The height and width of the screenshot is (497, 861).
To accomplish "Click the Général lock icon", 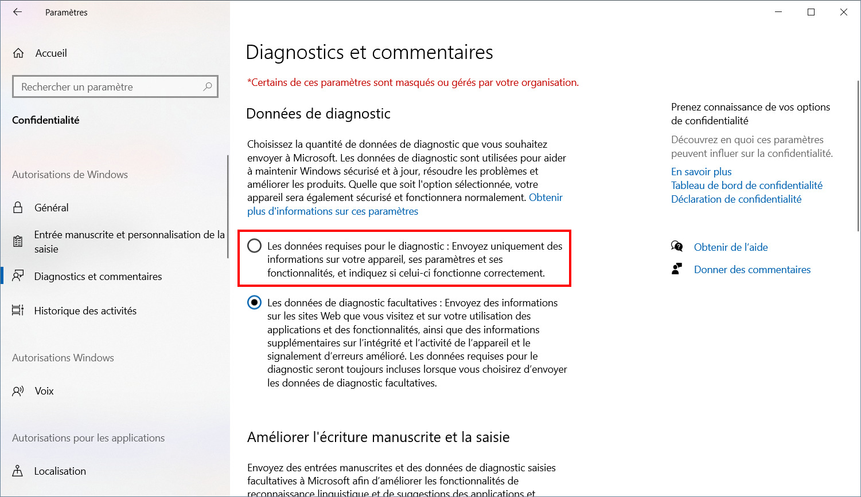I will pyautogui.click(x=18, y=208).
